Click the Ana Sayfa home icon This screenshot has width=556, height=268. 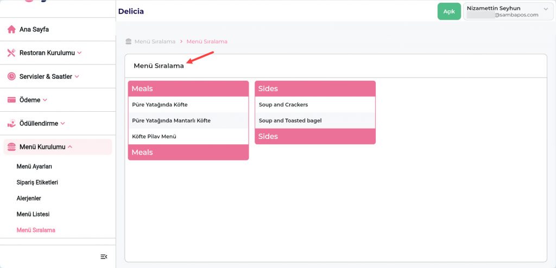(11, 29)
